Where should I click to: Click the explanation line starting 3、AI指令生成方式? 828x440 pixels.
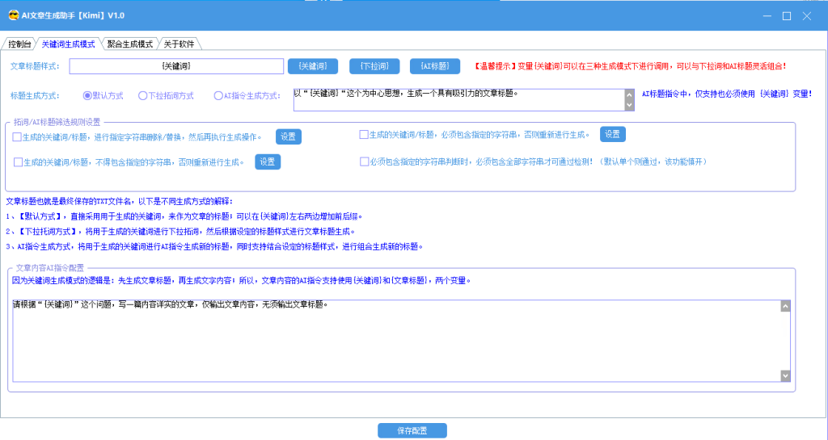[214, 246]
